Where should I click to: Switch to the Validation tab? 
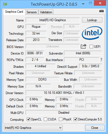pyautogui.click(x=46, y=12)
